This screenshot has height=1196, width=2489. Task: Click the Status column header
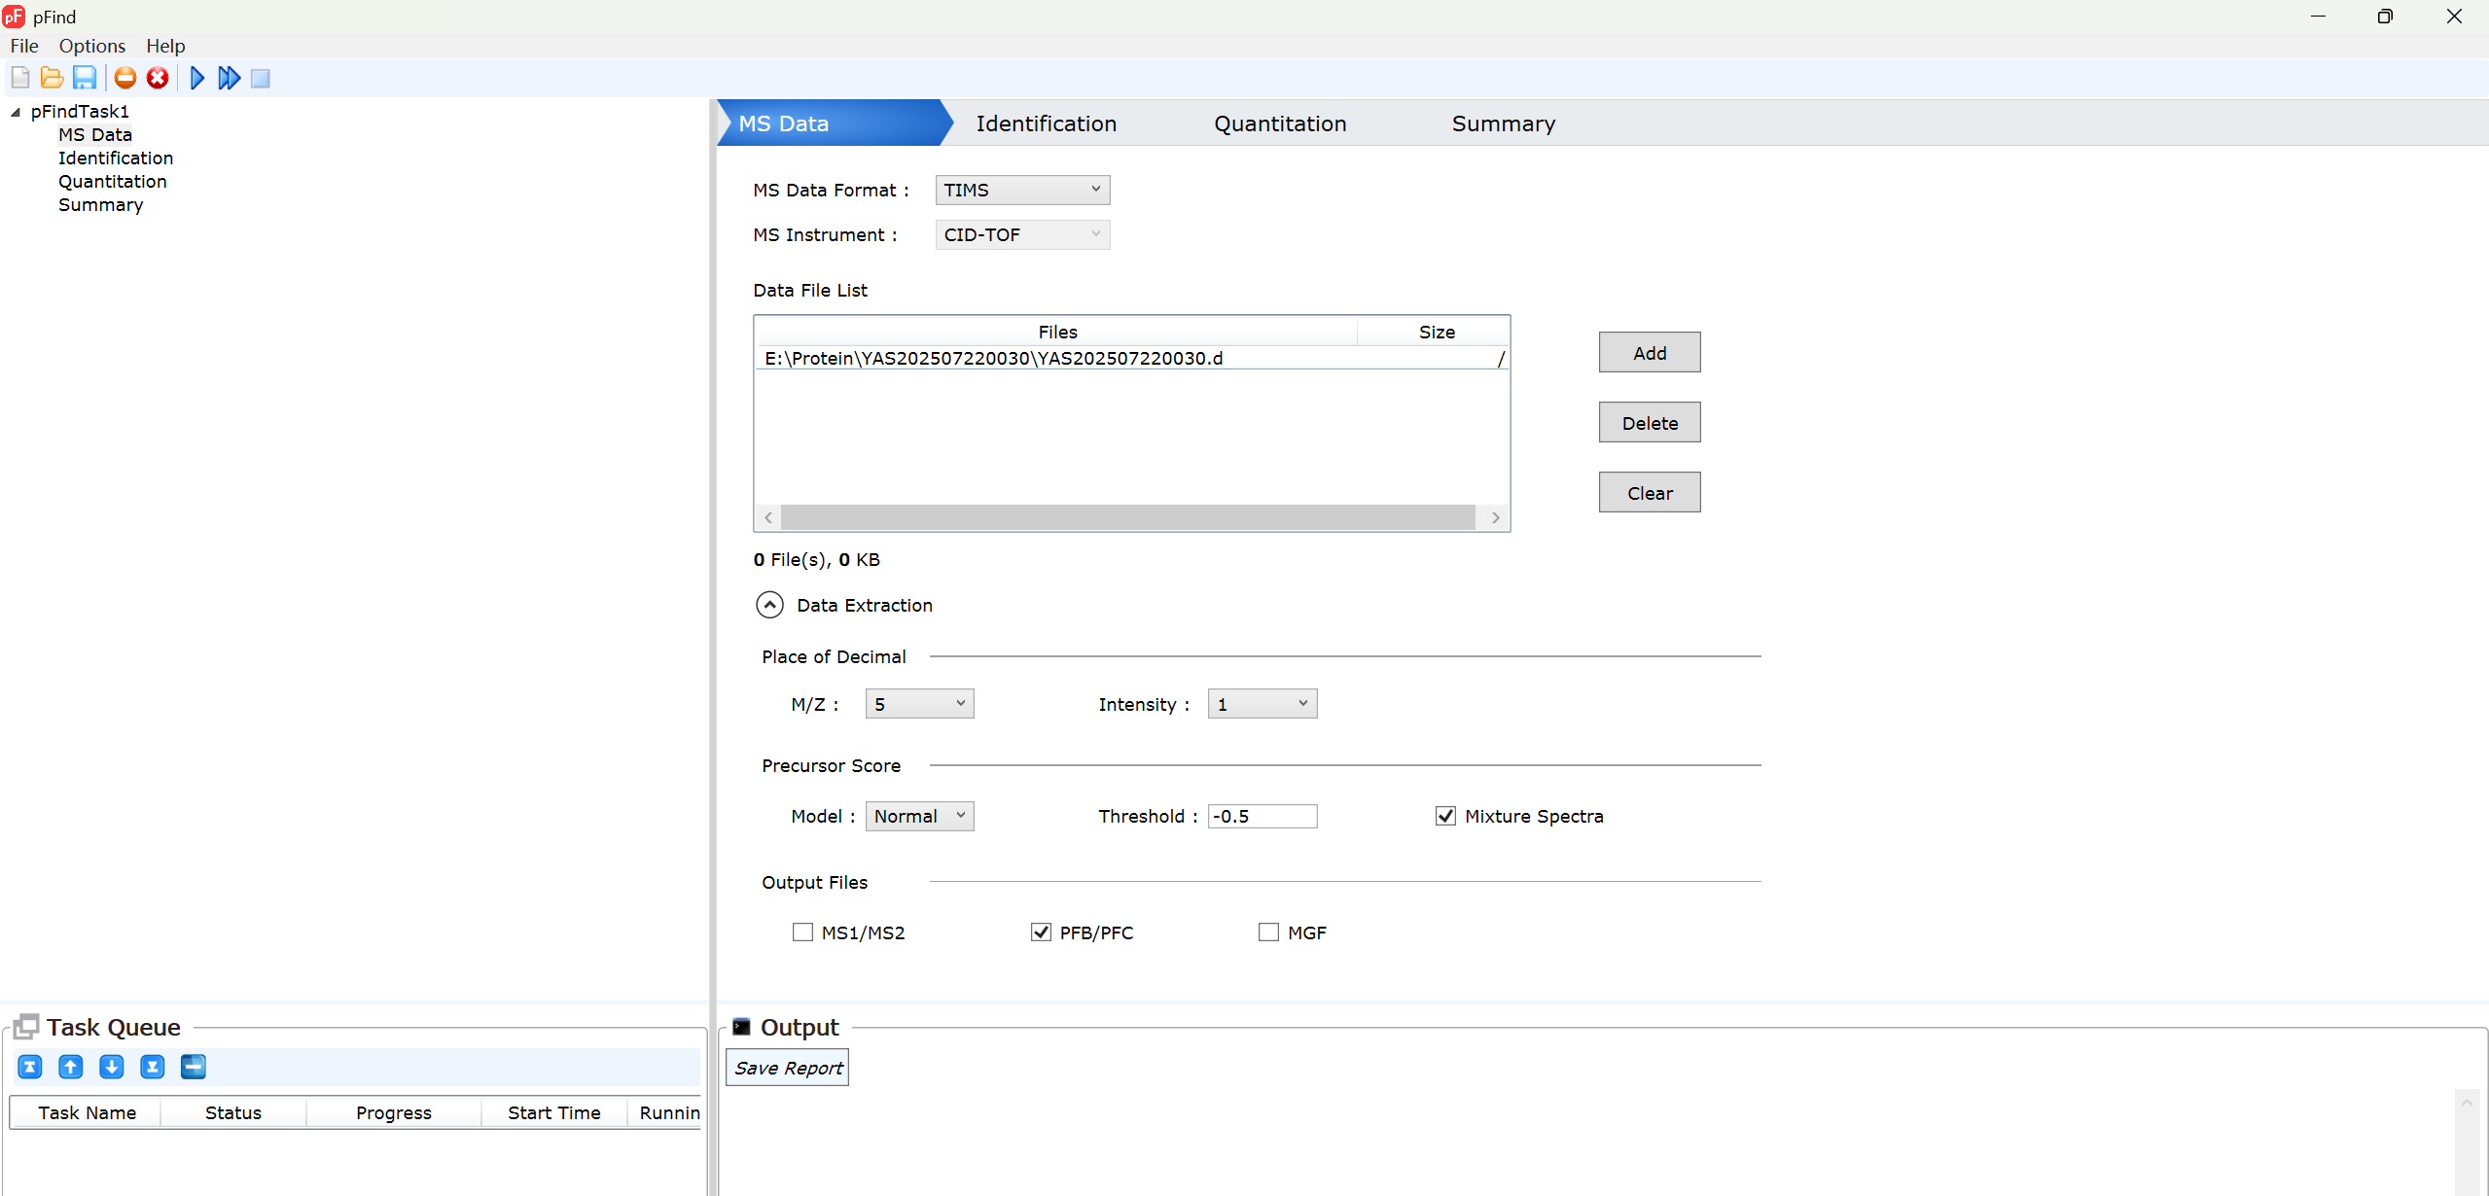[233, 1112]
